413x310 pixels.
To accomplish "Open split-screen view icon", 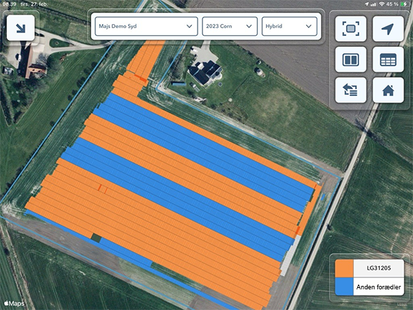I will (x=350, y=59).
